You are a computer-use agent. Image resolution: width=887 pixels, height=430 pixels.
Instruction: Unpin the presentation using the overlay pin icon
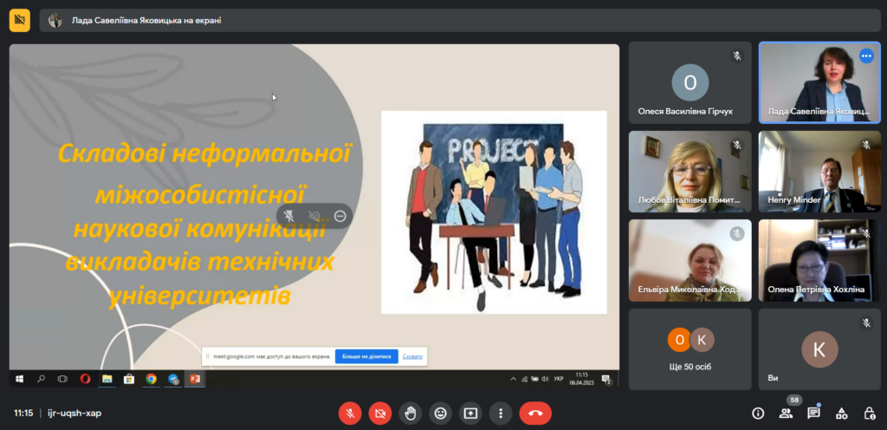(x=289, y=216)
